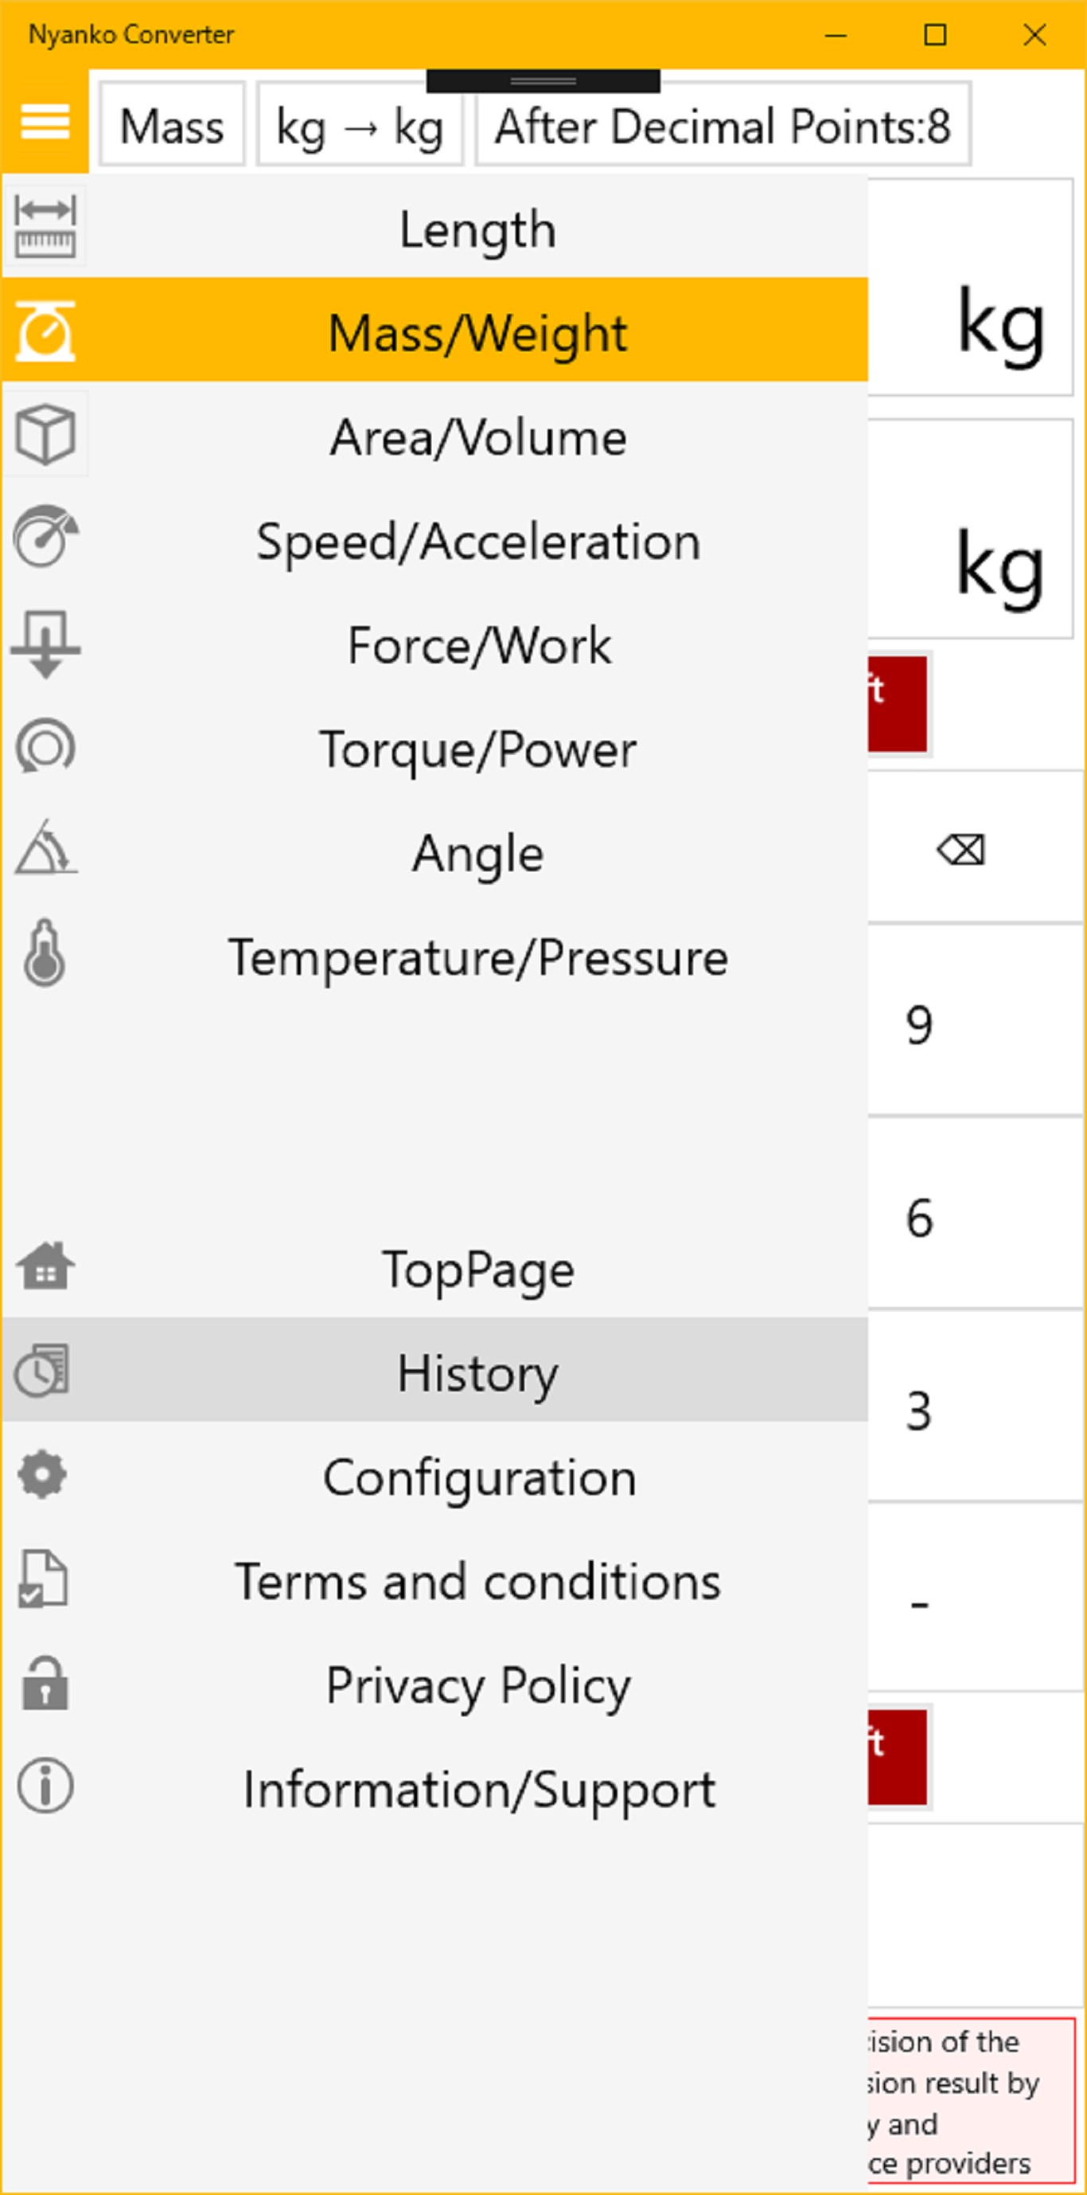Open Information/Support page
Image resolution: width=1087 pixels, height=2195 pixels.
pos(478,1790)
